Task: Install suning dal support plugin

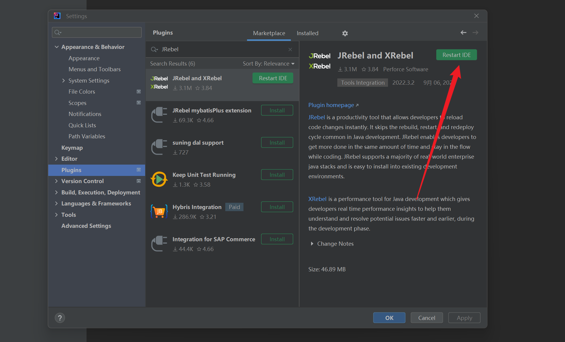Action: click(277, 143)
